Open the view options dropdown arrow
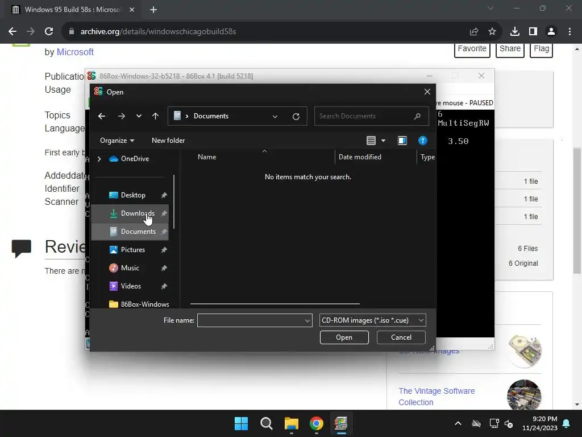Image resolution: width=582 pixels, height=437 pixels. (x=384, y=141)
